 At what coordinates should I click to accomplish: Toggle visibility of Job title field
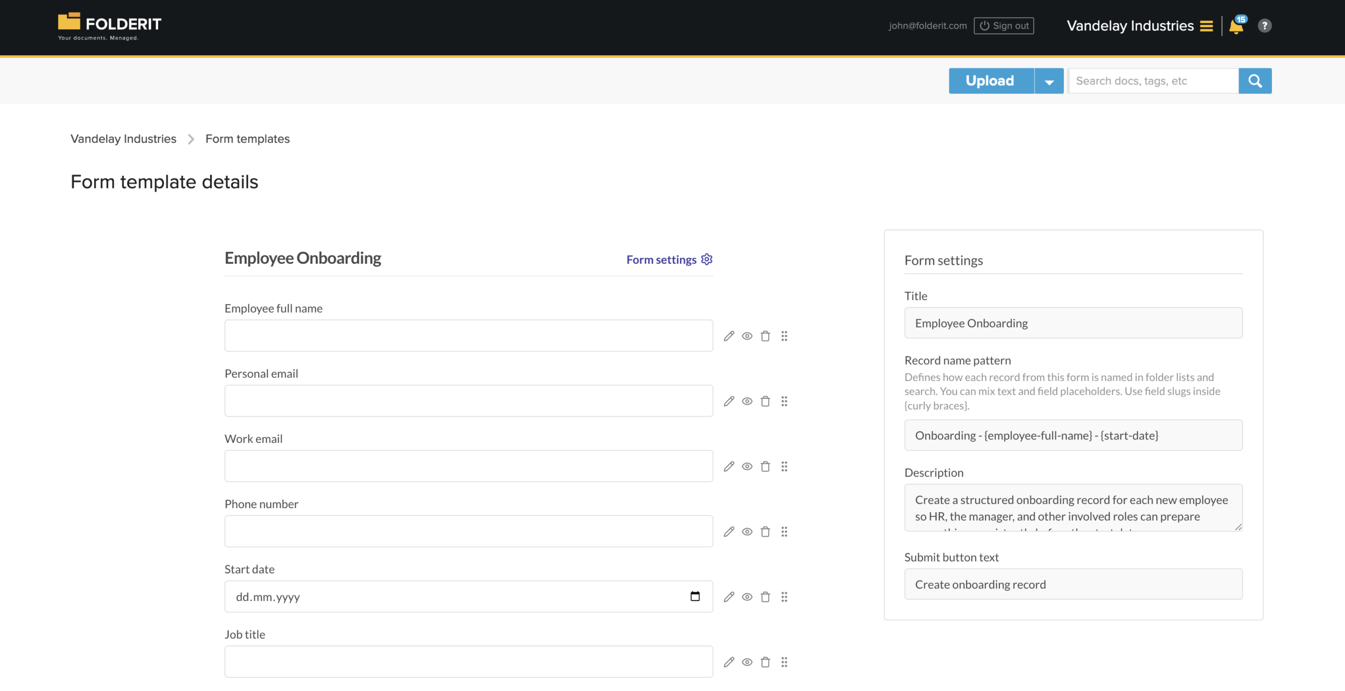(747, 662)
